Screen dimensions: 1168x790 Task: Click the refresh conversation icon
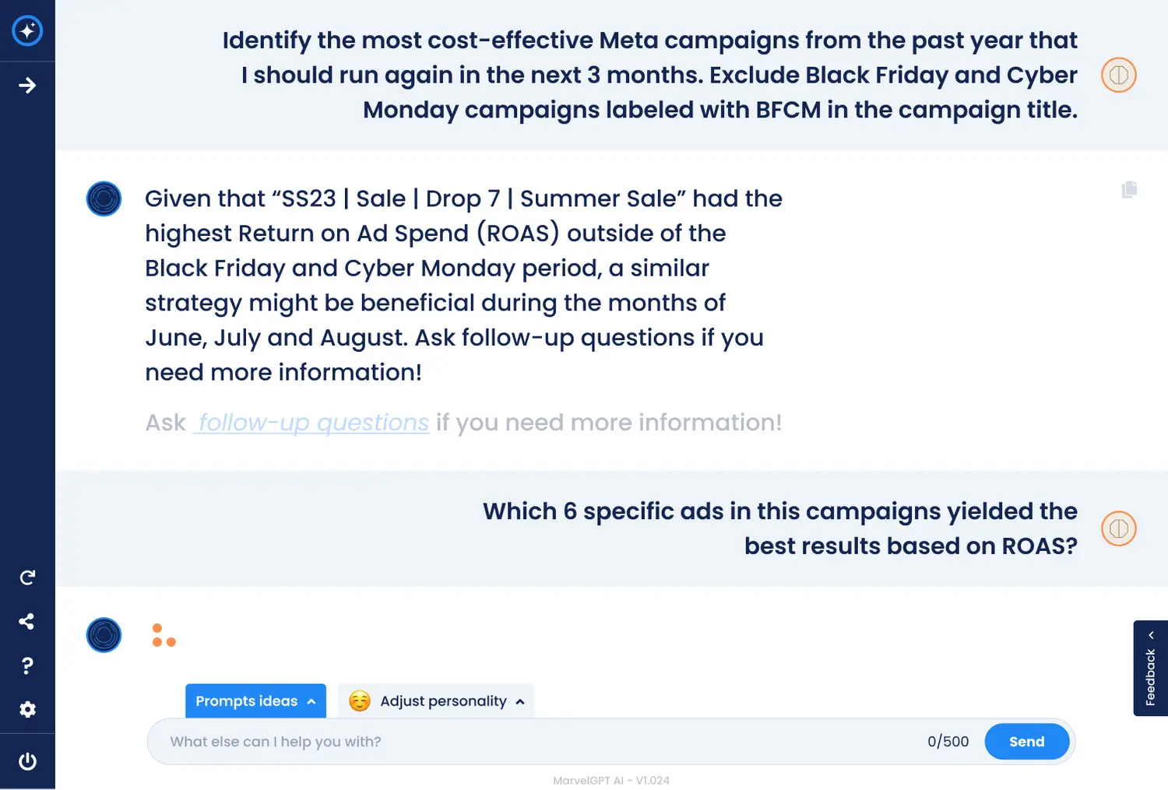tap(27, 578)
